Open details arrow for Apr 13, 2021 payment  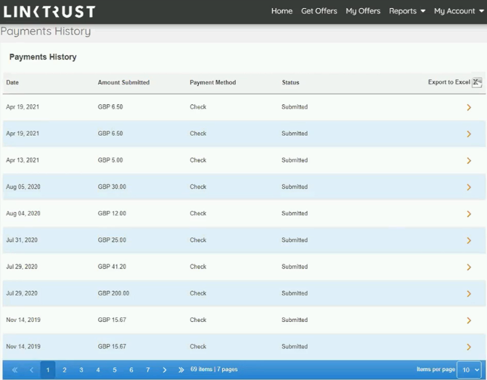pyautogui.click(x=469, y=161)
